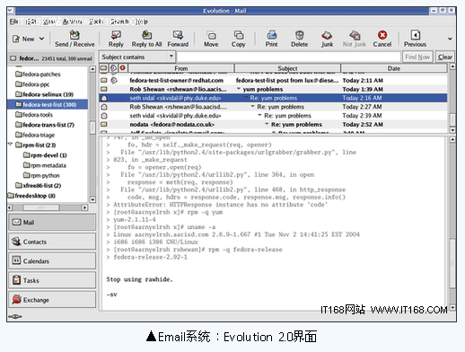Collapse the thread at nodata 2:52 AM
The image size is (465, 352).
[x=267, y=124]
